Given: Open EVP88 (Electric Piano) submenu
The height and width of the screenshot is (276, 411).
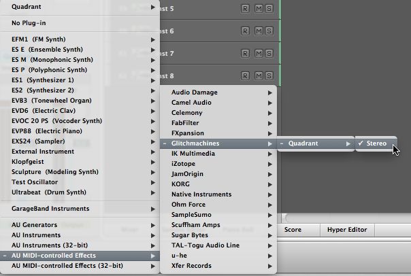Looking at the screenshot, I should (x=80, y=131).
